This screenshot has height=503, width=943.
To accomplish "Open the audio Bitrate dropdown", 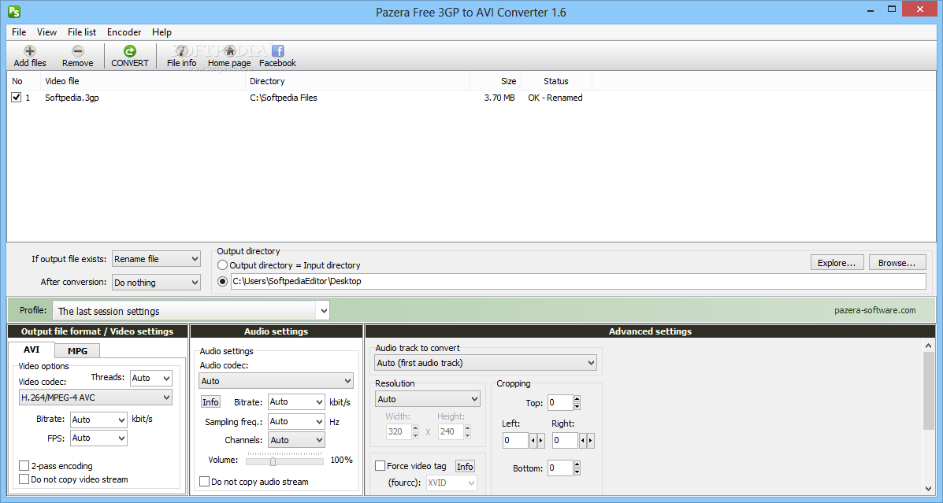I will click(296, 402).
